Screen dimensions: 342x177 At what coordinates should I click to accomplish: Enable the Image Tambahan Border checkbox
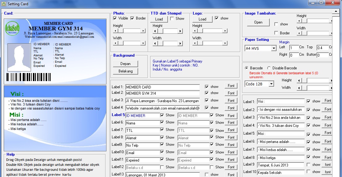(x=276, y=33)
